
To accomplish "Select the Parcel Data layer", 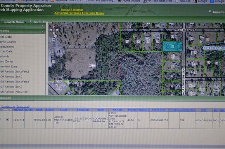I will coord(6,51).
